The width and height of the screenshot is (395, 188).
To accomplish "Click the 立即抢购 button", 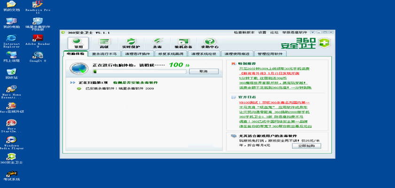I will [307, 146].
